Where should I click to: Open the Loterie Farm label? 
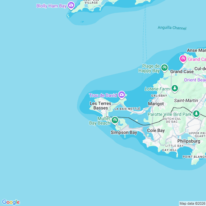[x=157, y=89]
